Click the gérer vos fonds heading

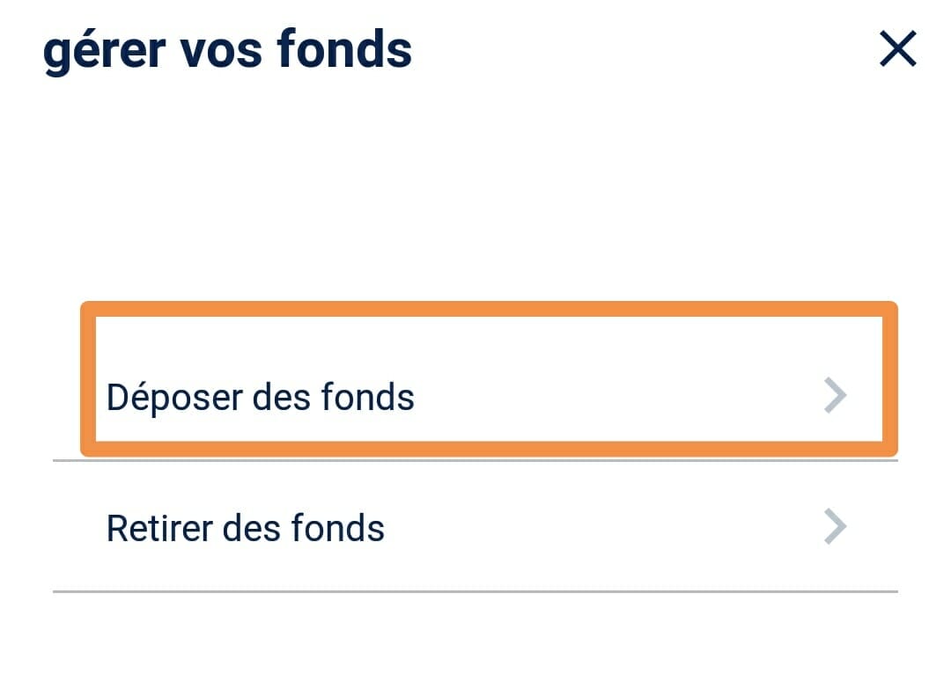point(227,50)
